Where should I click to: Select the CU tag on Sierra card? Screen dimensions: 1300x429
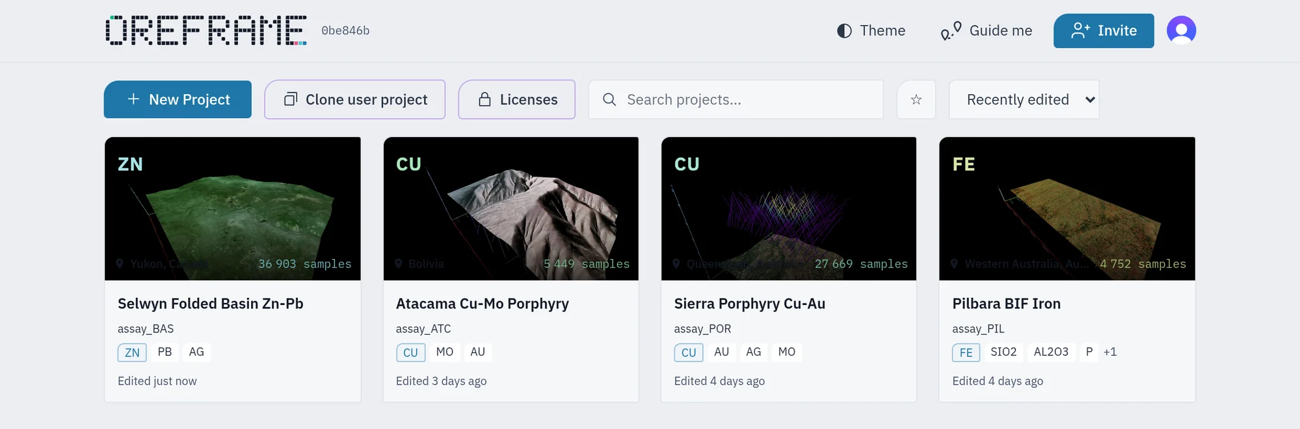pos(689,352)
